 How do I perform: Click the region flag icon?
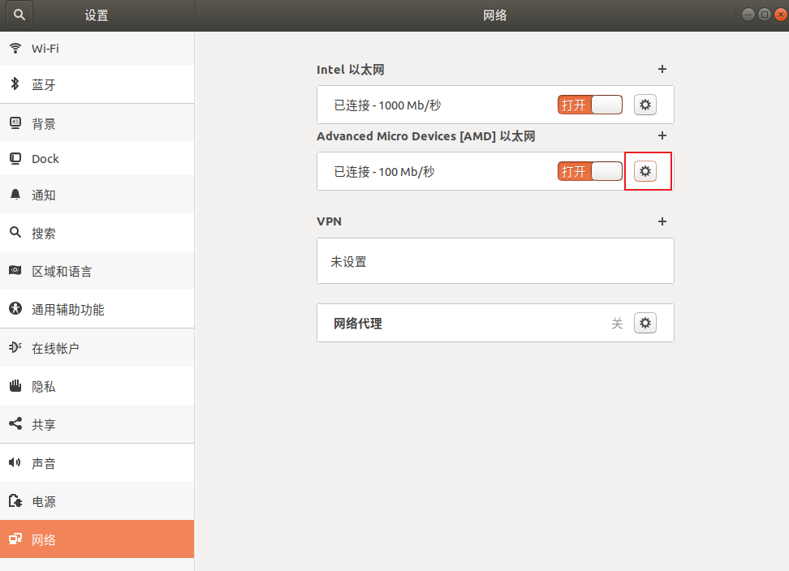[15, 270]
